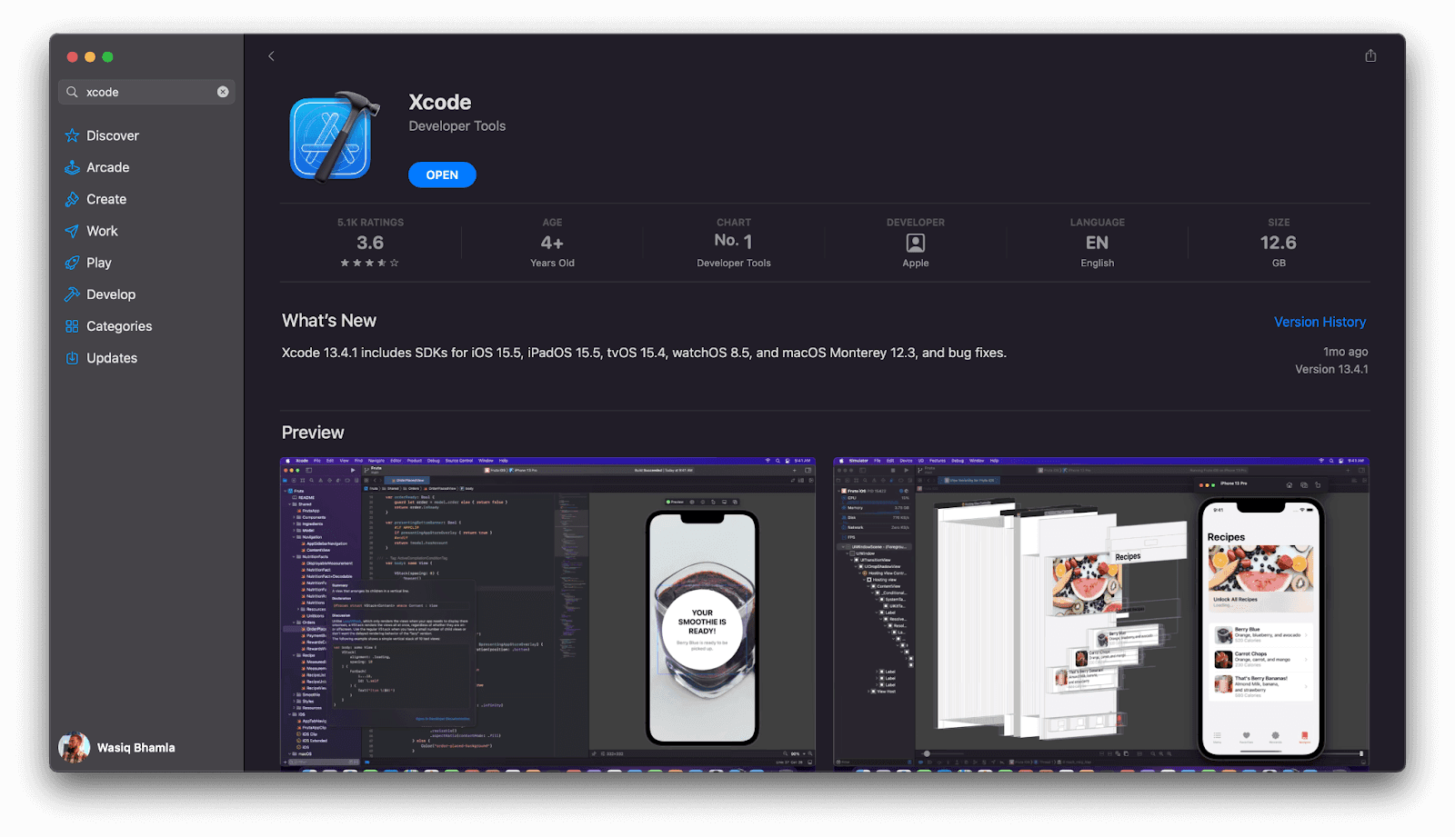The height and width of the screenshot is (837, 1455).
Task: Open the Discover section in the sidebar
Action: (112, 135)
